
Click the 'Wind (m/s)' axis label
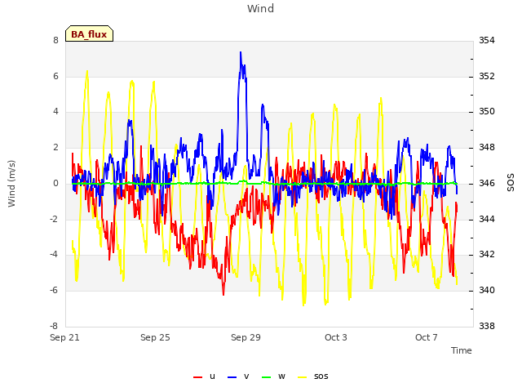coord(11,184)
